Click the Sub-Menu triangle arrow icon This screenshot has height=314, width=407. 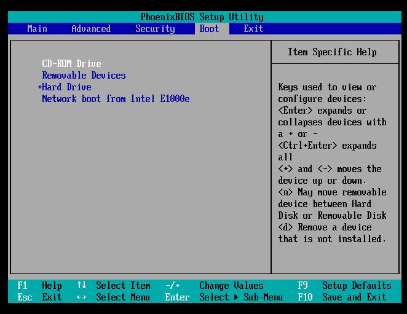(236, 297)
